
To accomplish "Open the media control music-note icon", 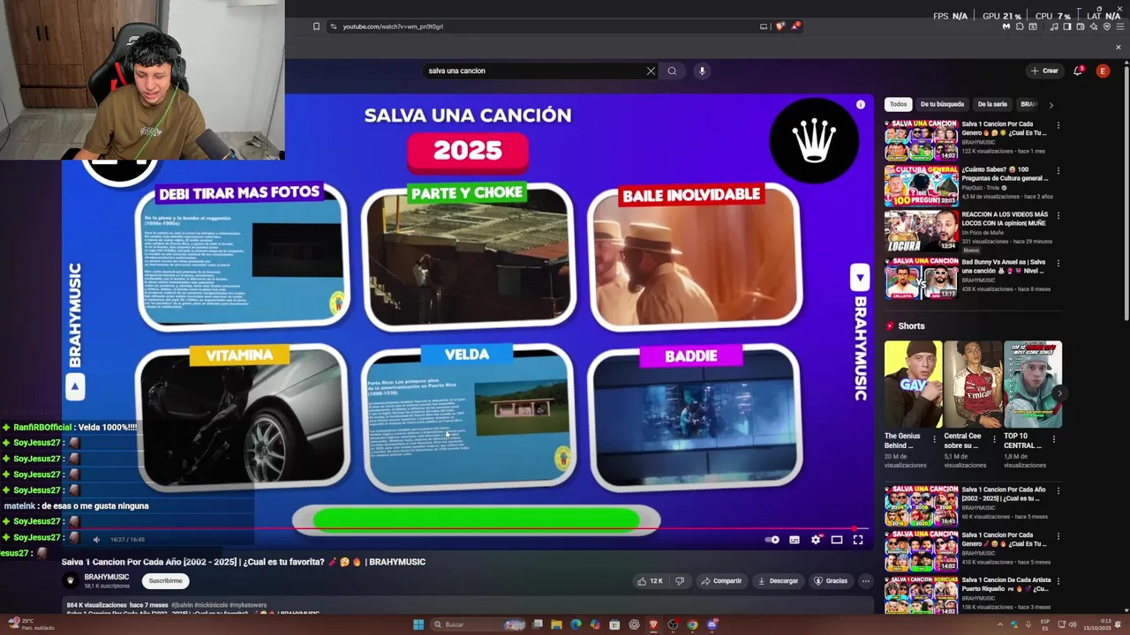I will (x=1053, y=26).
